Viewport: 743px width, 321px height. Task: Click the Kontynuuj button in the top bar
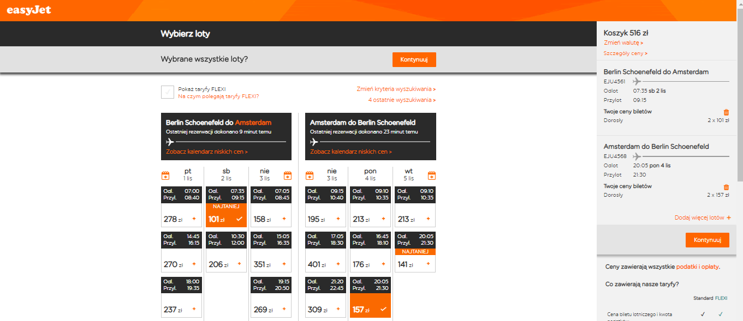414,59
